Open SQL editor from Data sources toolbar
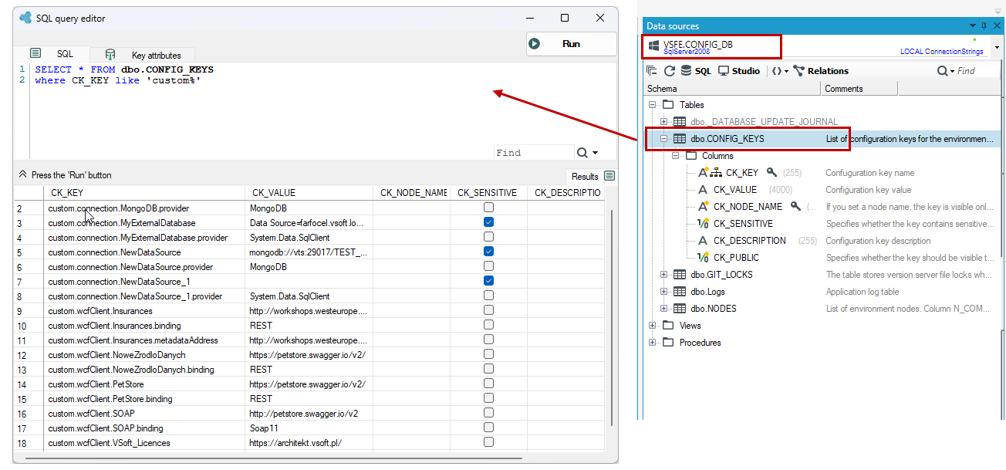1006x470 pixels. [696, 71]
